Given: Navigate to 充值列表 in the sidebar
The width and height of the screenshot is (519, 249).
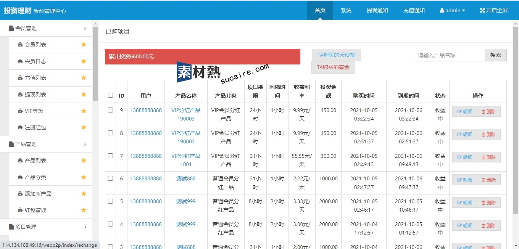Looking at the screenshot, I should [35, 78].
